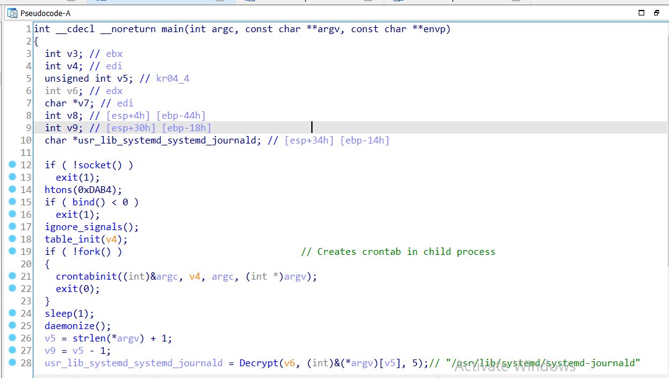Image resolution: width=669 pixels, height=378 pixels.
Task: Toggle breakpoint dot beside the table_init line
Action: pos(12,239)
